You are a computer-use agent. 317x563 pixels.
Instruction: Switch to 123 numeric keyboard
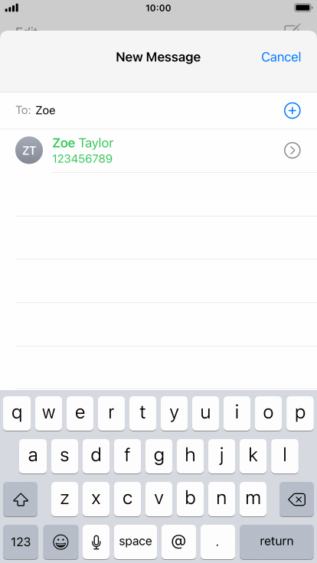(21, 542)
